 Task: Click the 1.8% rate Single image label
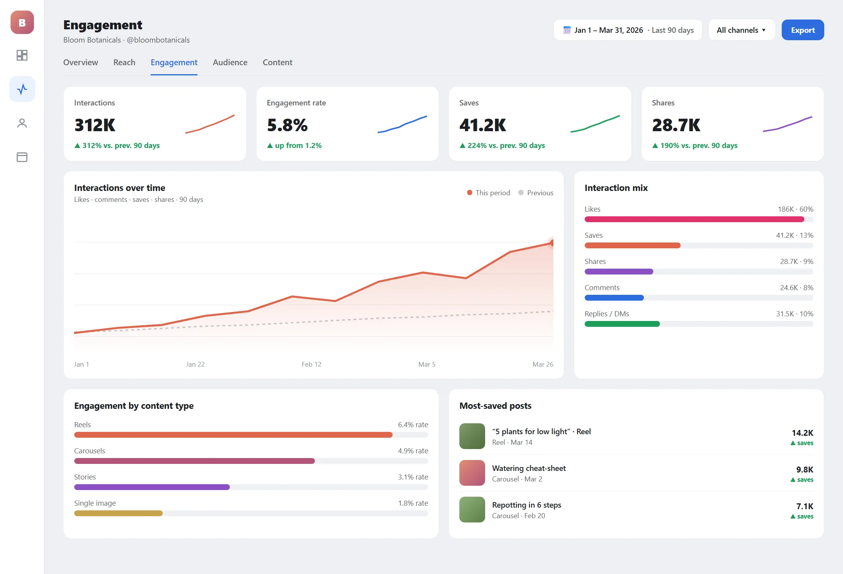point(413,503)
